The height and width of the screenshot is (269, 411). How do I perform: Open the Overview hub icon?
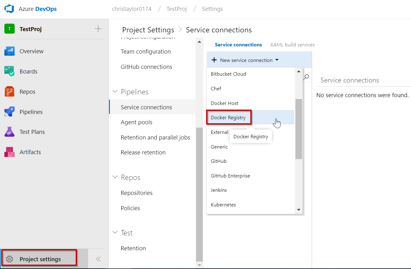(9, 51)
